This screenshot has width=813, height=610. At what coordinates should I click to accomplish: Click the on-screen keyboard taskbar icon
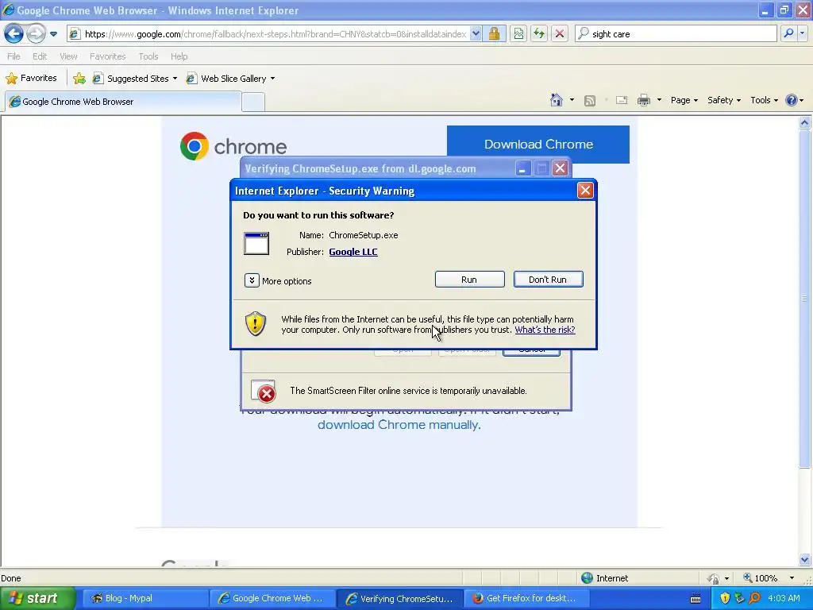(x=695, y=599)
